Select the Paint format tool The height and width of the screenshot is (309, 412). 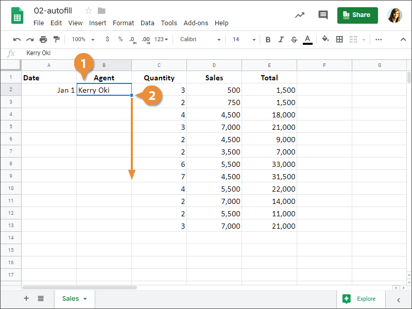coord(56,39)
